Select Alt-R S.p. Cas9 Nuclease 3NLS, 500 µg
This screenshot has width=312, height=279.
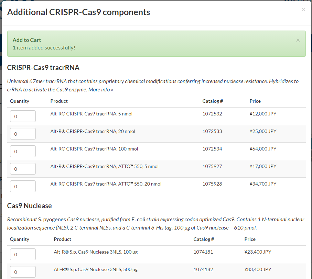tap(96, 269)
